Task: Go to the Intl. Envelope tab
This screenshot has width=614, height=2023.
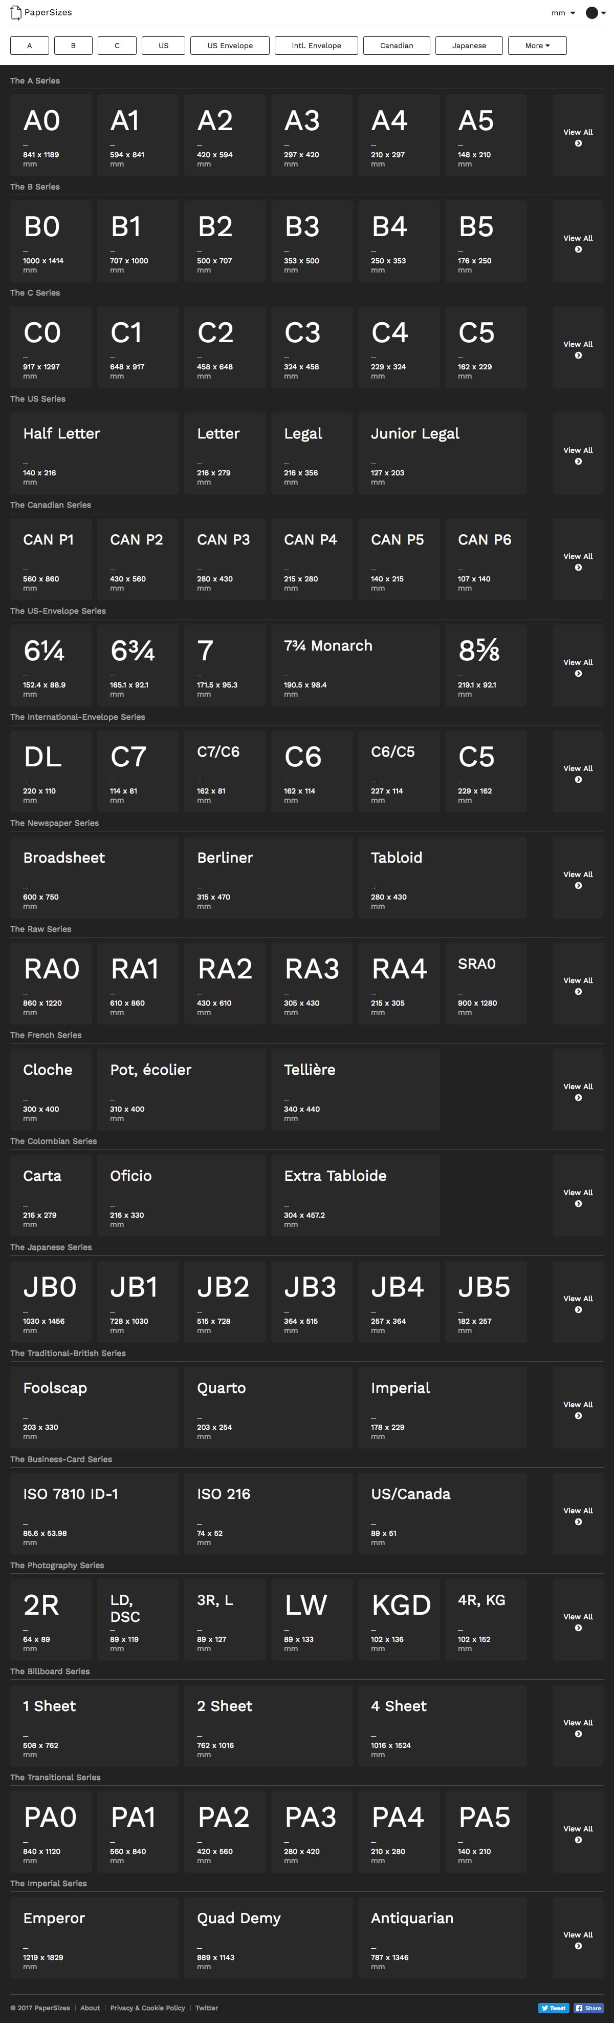Action: pos(316,46)
